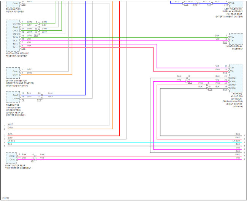
Task: Click the CAN- pin on option connector
Action: 15,71
